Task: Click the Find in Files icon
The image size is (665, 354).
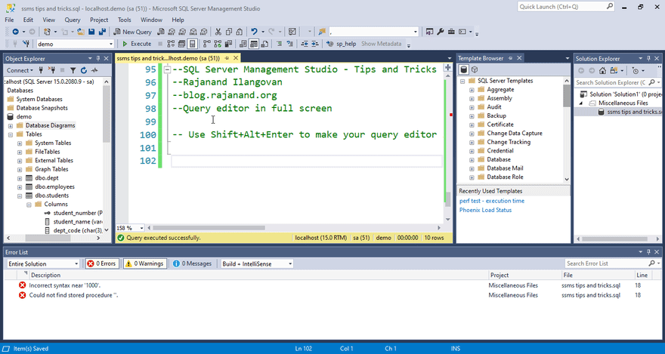Action: [x=322, y=32]
